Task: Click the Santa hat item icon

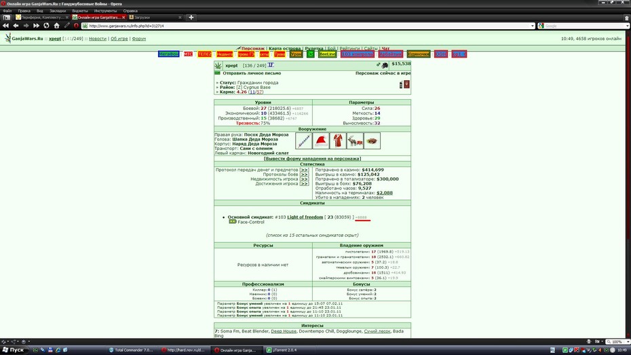Action: [321, 141]
